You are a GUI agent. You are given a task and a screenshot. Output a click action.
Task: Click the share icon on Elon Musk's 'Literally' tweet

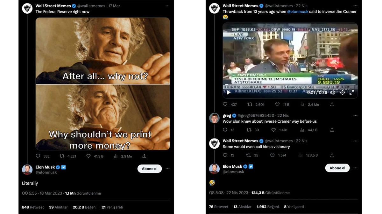[x=144, y=155]
